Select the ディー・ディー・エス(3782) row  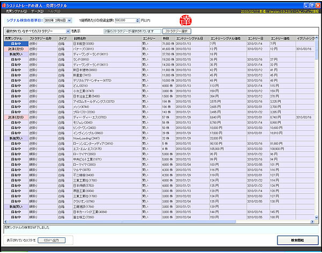[x=159, y=117]
